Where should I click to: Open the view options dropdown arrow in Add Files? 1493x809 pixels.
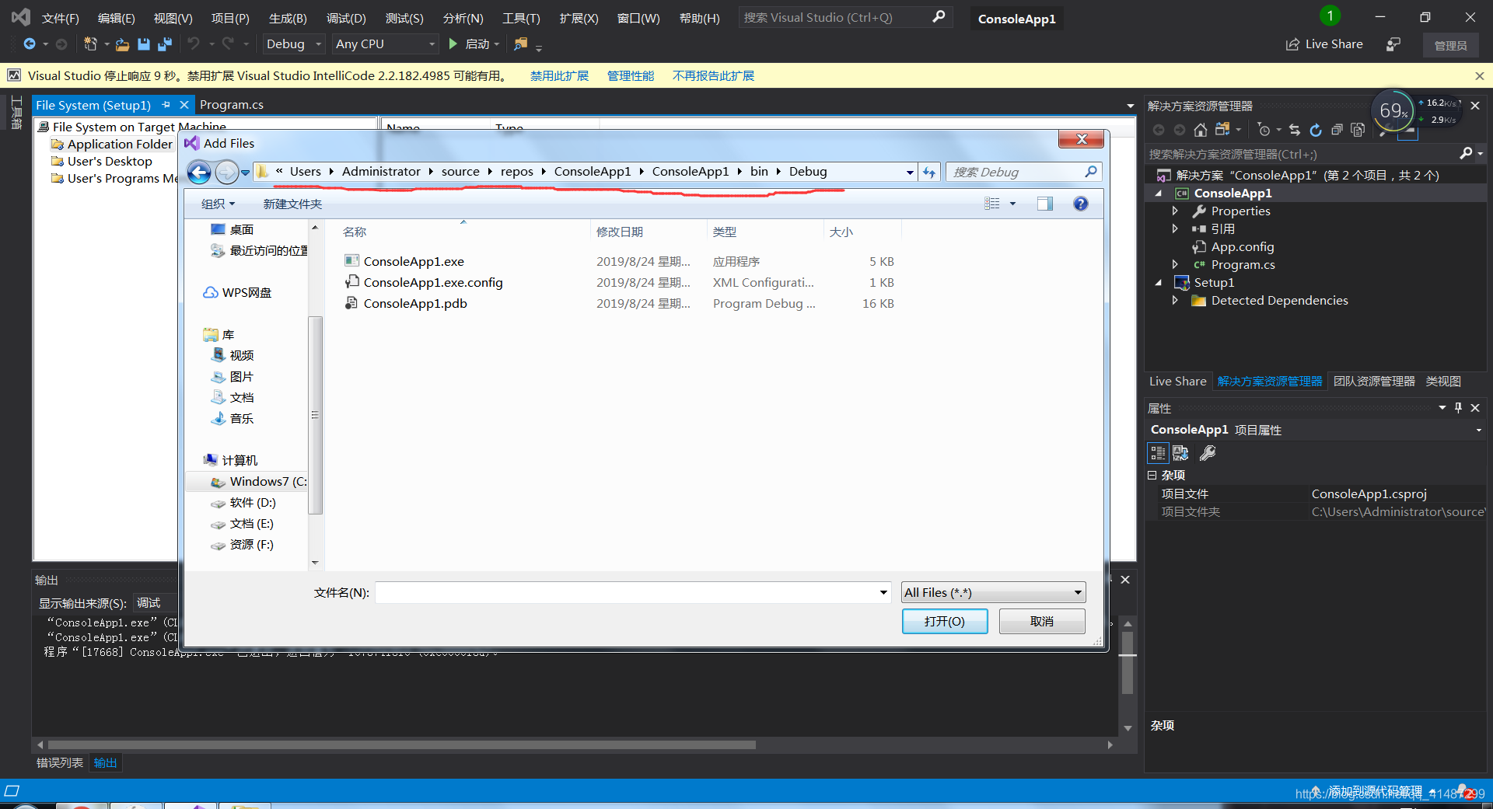point(1012,204)
